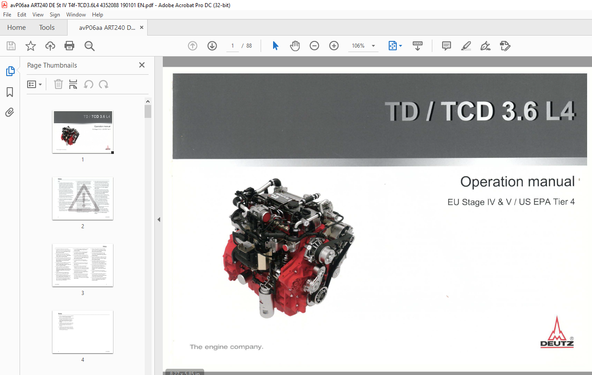Zoom out with the minus icon
Image resolution: width=592 pixels, height=375 pixels.
tap(314, 46)
